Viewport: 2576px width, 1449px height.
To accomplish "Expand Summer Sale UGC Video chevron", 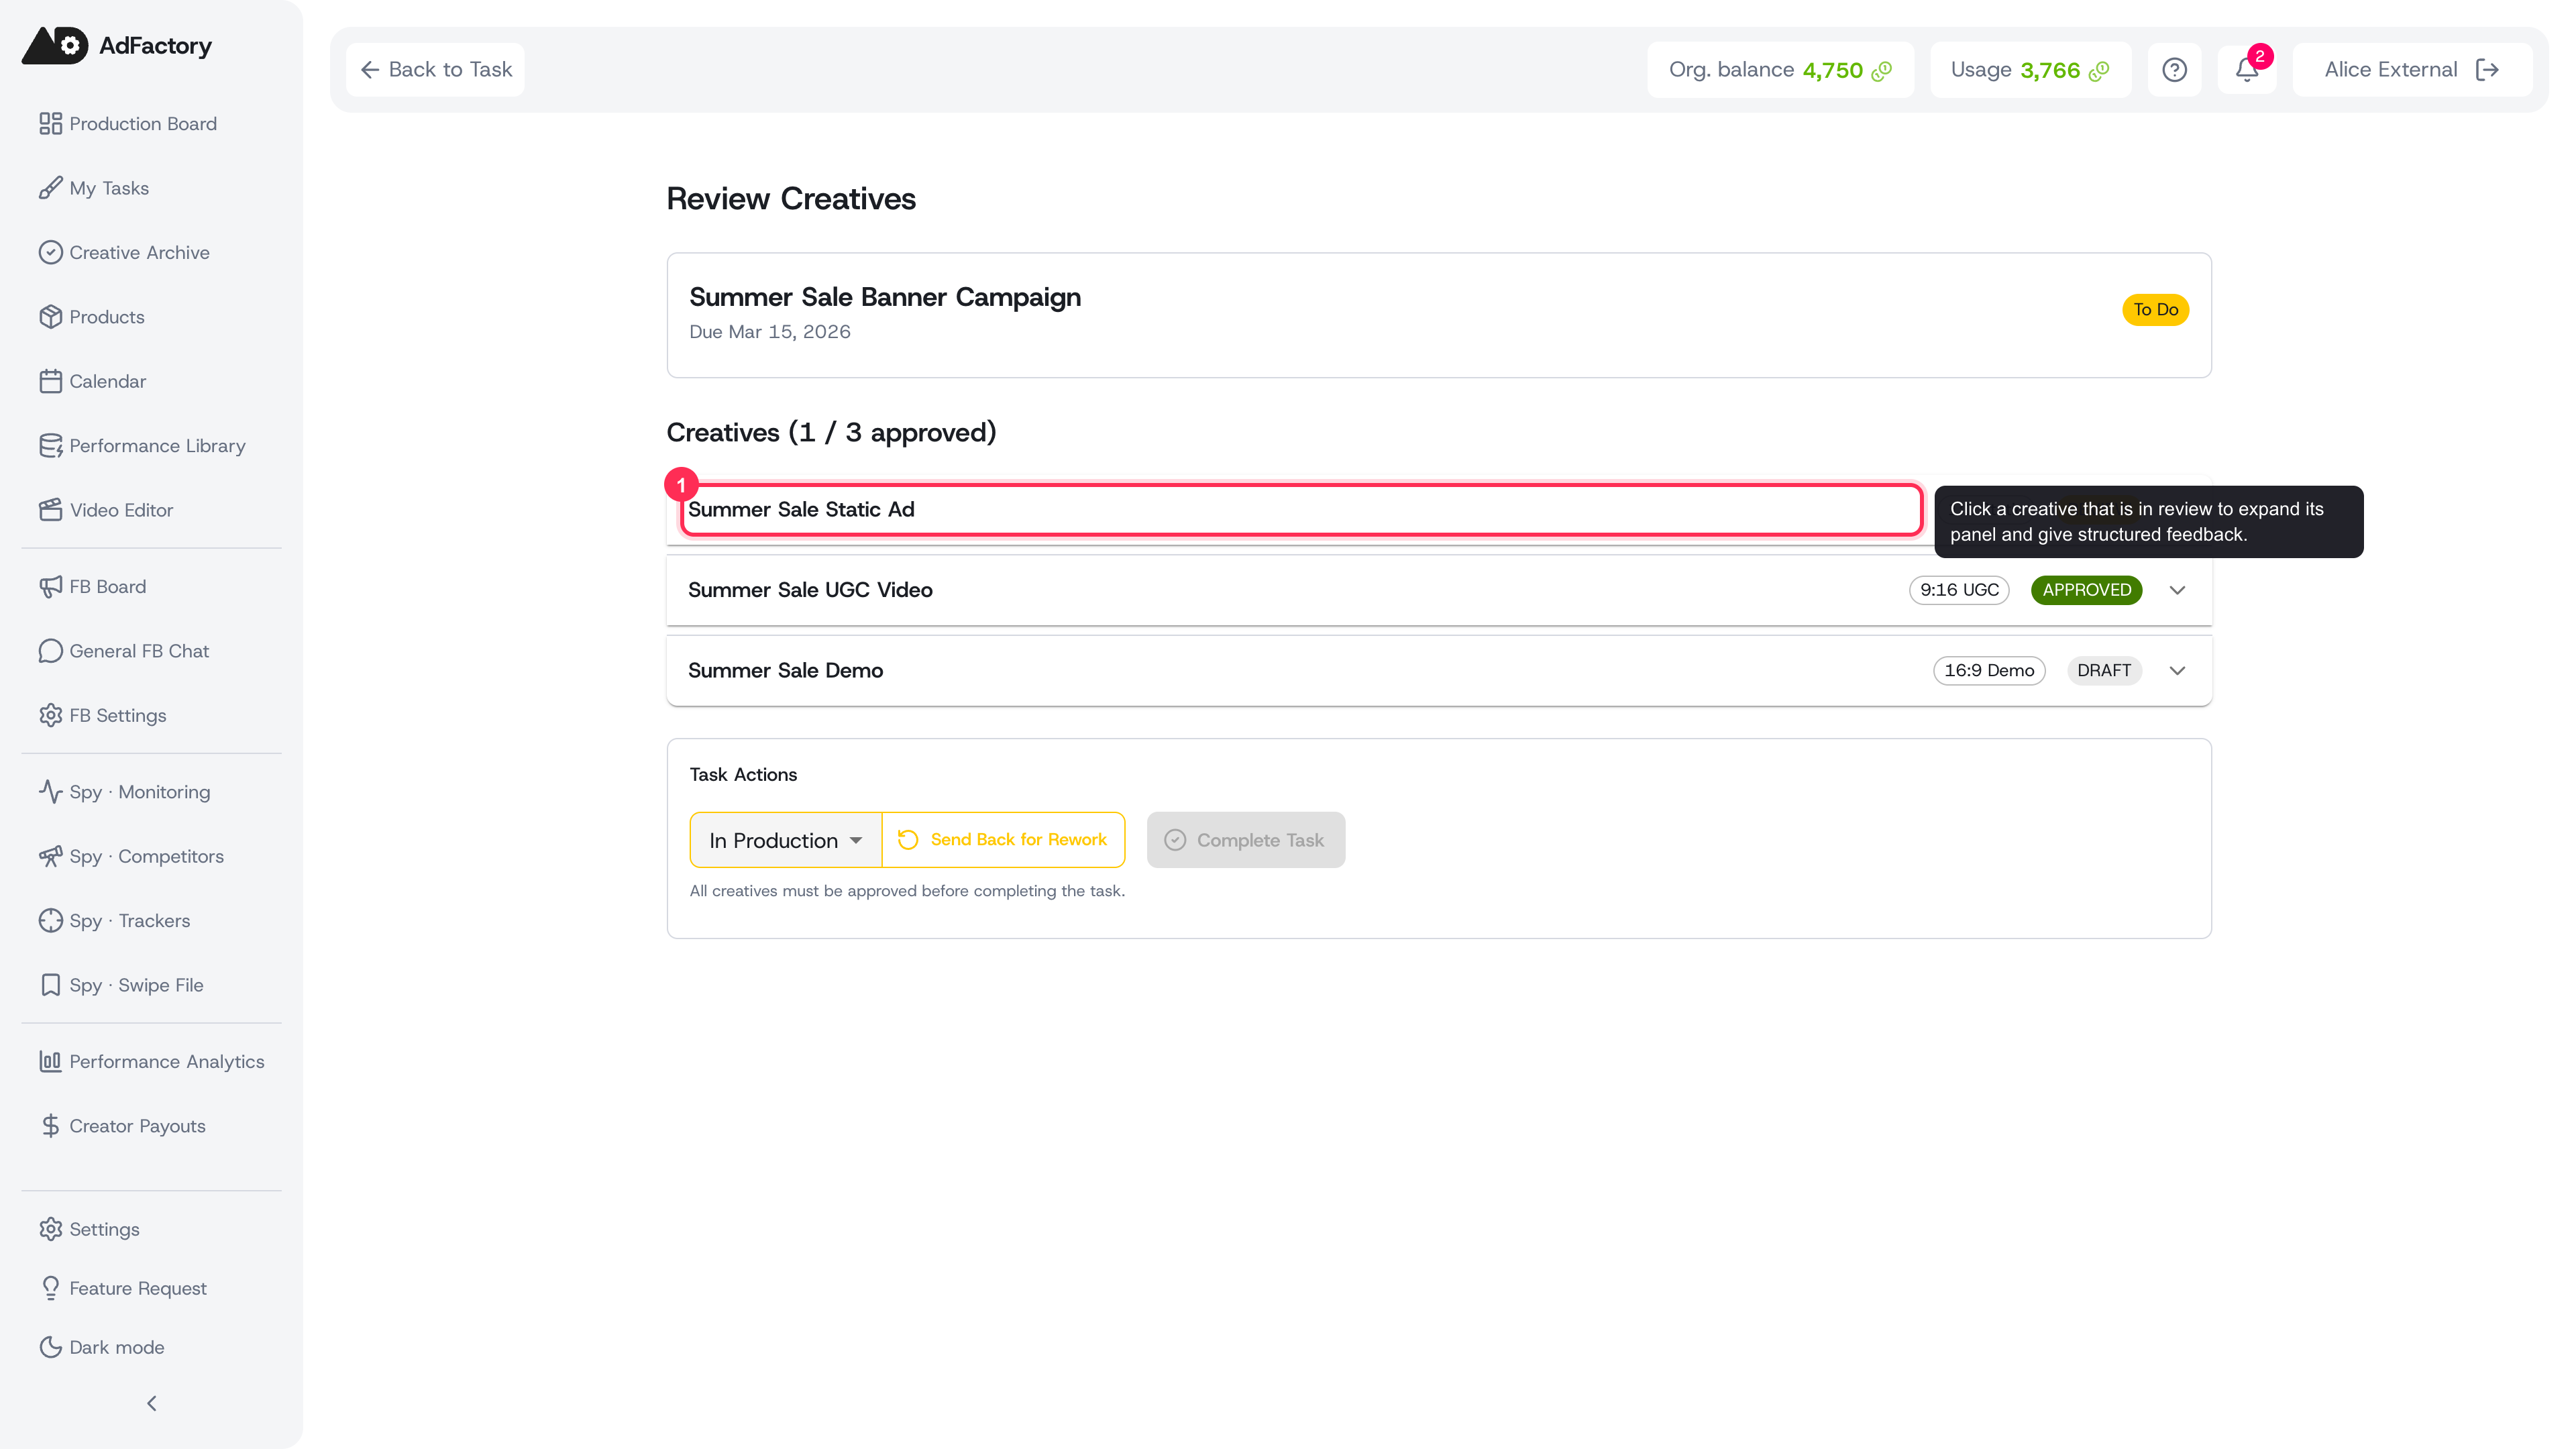I will tap(2177, 590).
